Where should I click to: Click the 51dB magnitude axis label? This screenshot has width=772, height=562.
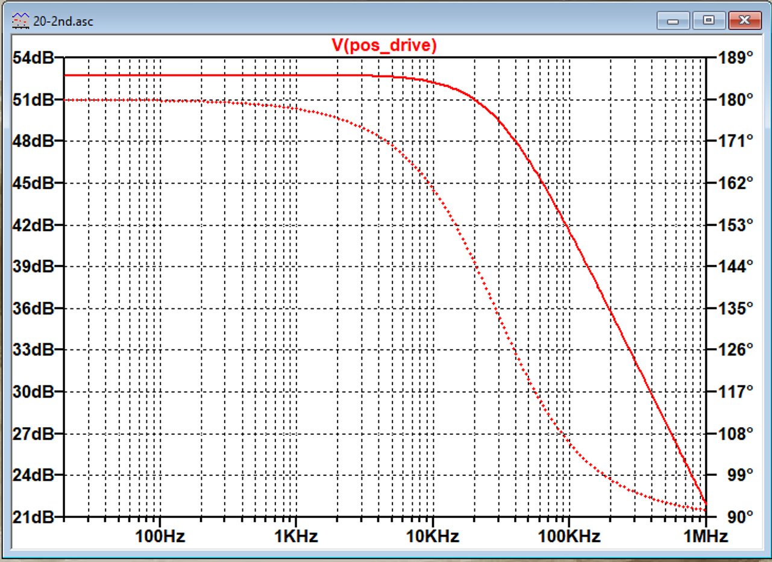(33, 99)
